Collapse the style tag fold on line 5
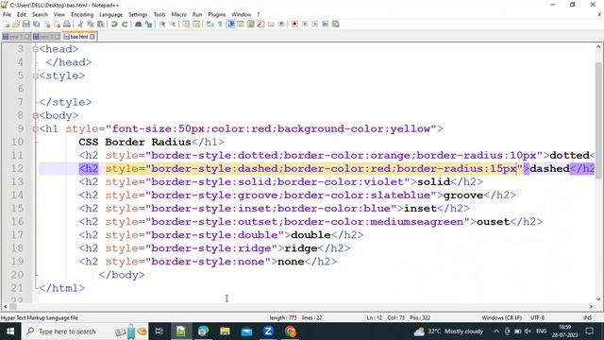 pos(36,76)
